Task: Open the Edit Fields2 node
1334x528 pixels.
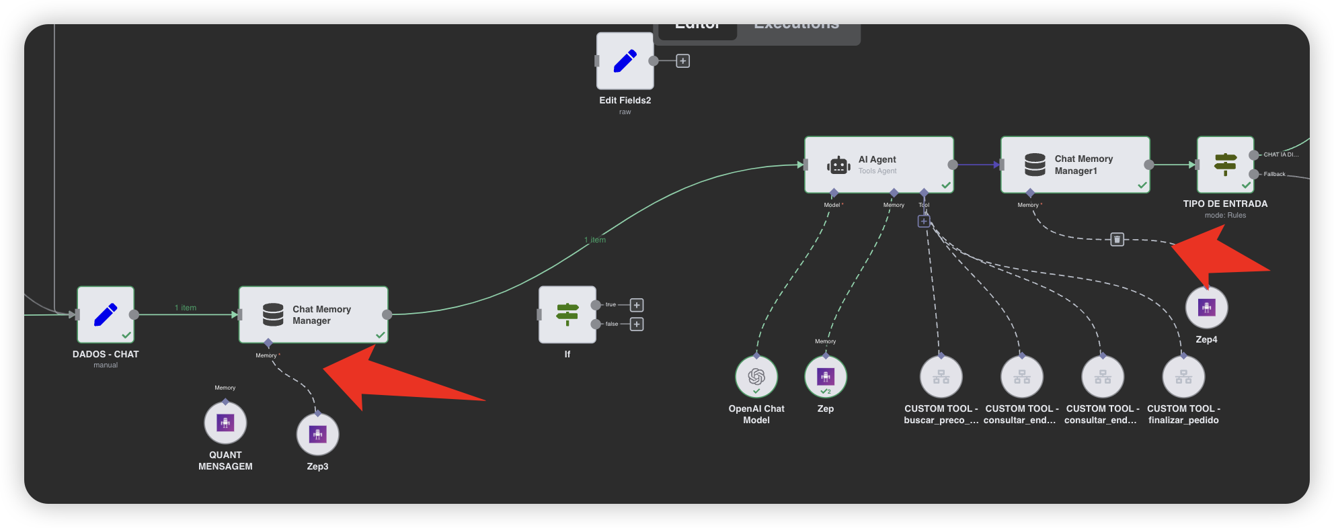Action: [625, 61]
